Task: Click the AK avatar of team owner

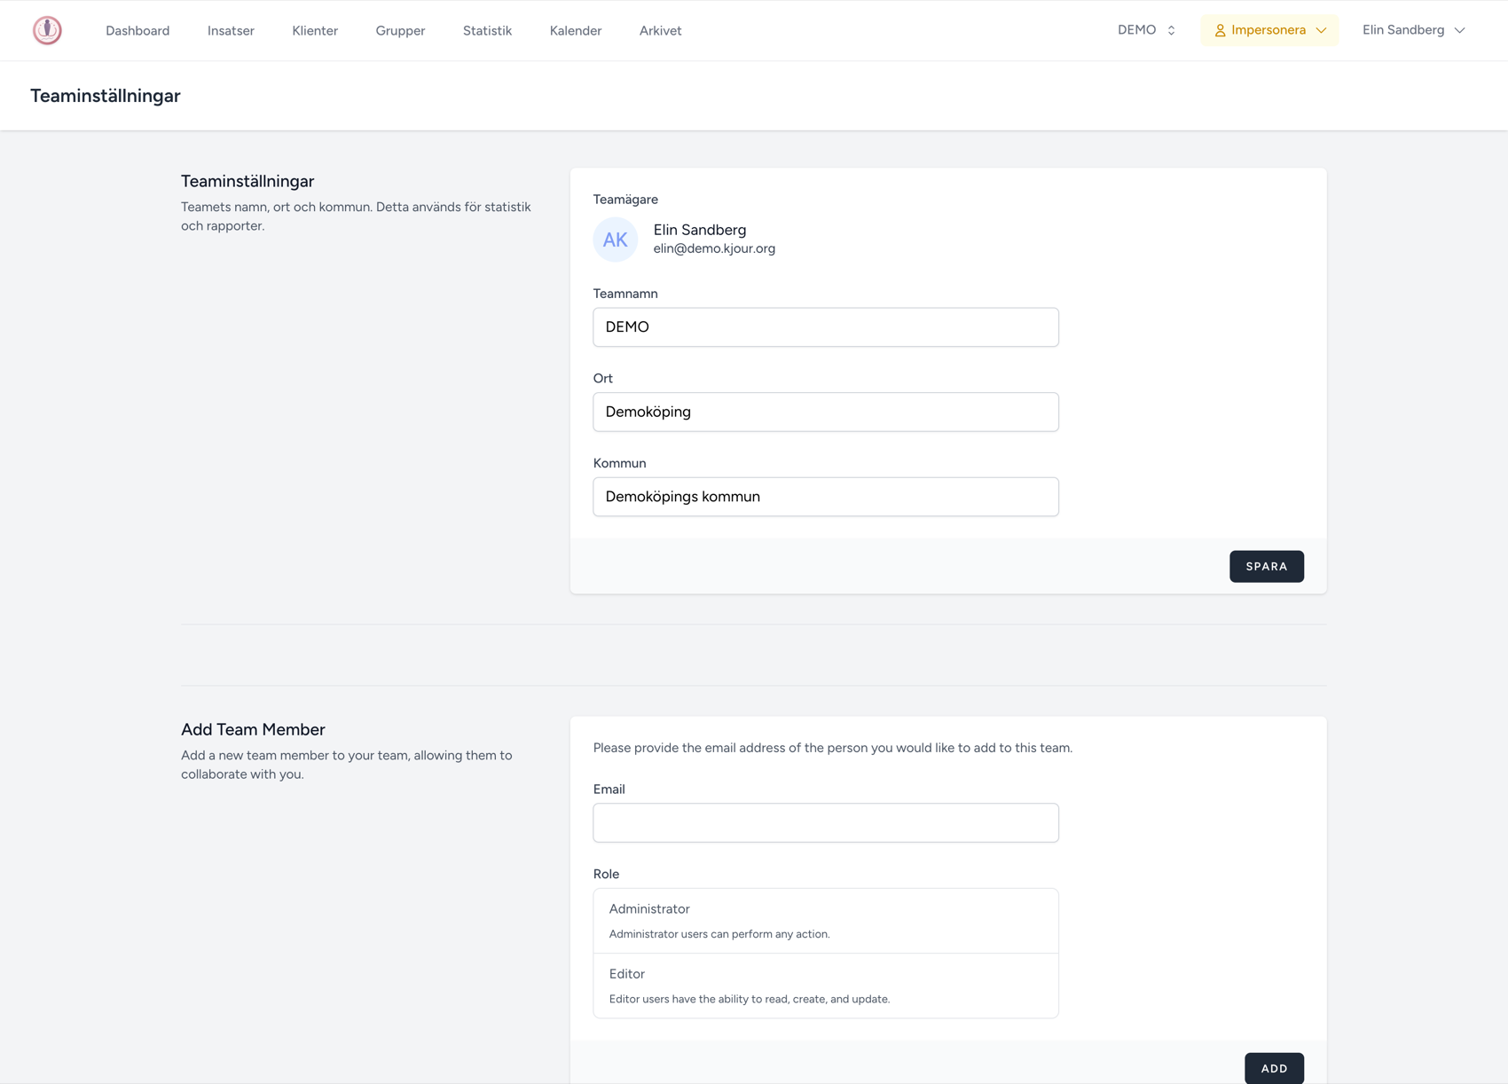Action: pos(616,240)
